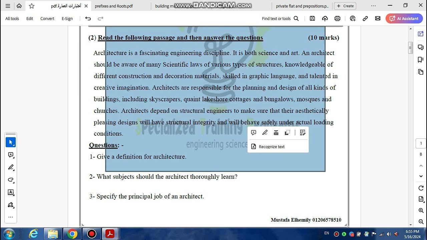This screenshot has height=240, width=427.
Task: Open File Explorer from the taskbar
Action: (x=53, y=234)
